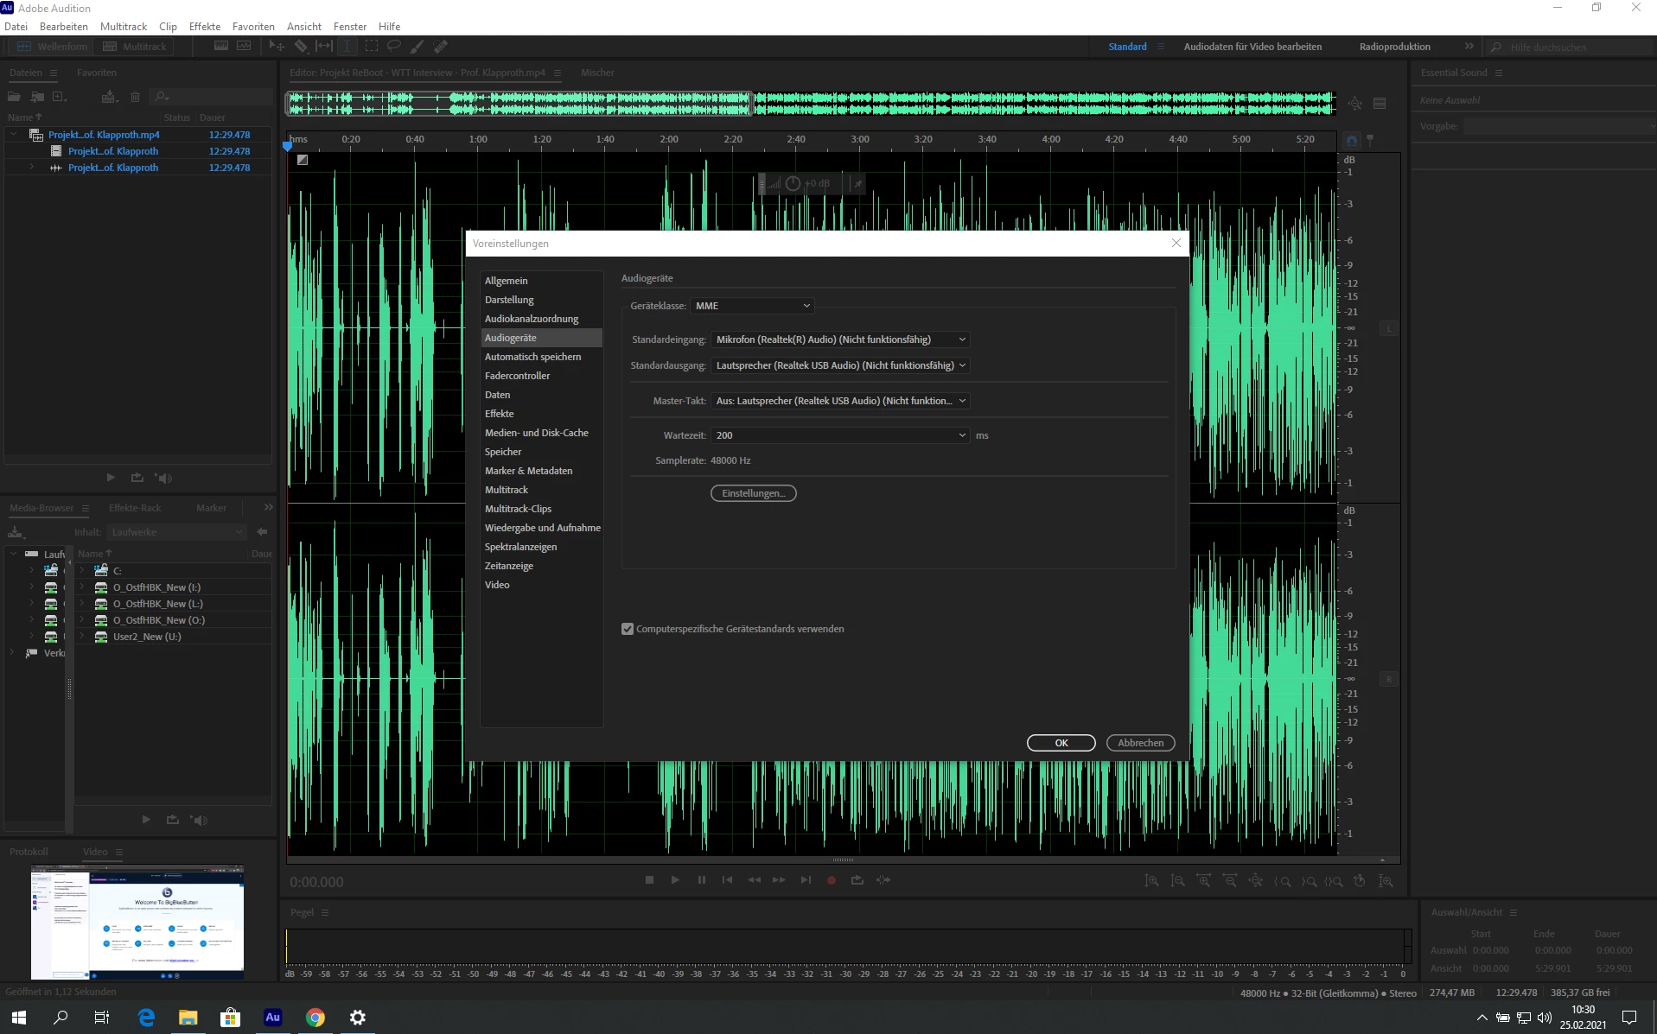The height and width of the screenshot is (1034, 1657).
Task: Click the zoom in amplitude icon
Action: click(1151, 881)
